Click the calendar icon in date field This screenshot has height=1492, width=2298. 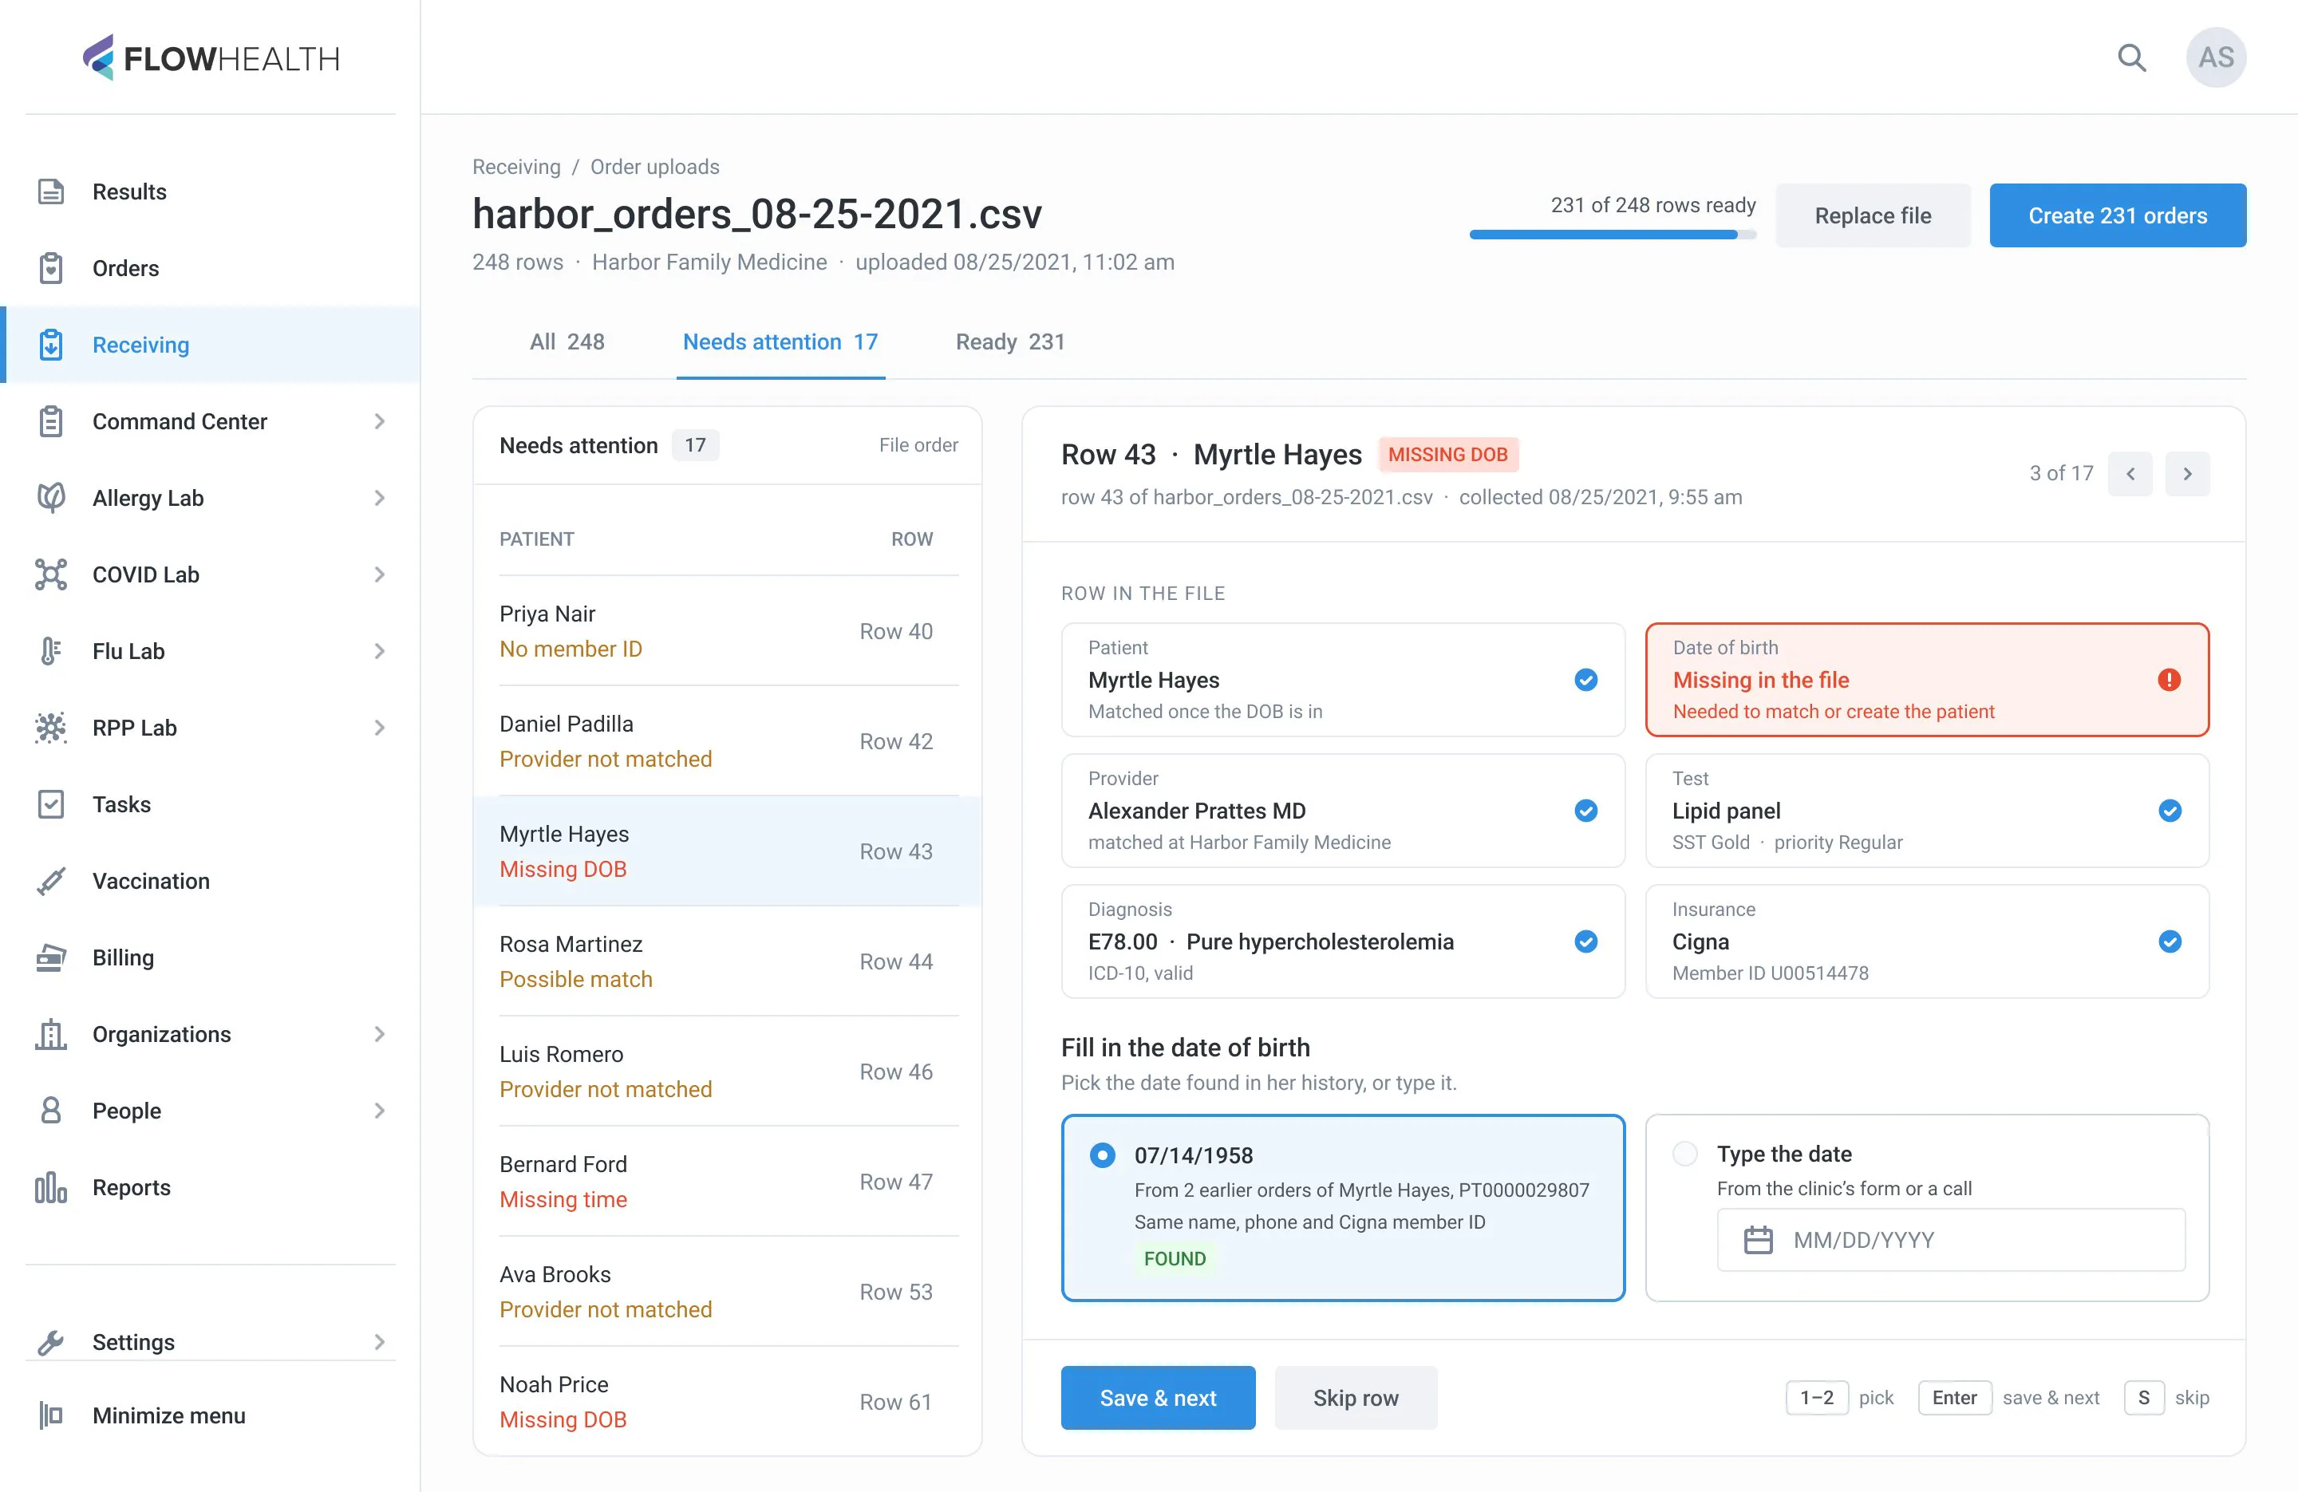(x=1759, y=1240)
